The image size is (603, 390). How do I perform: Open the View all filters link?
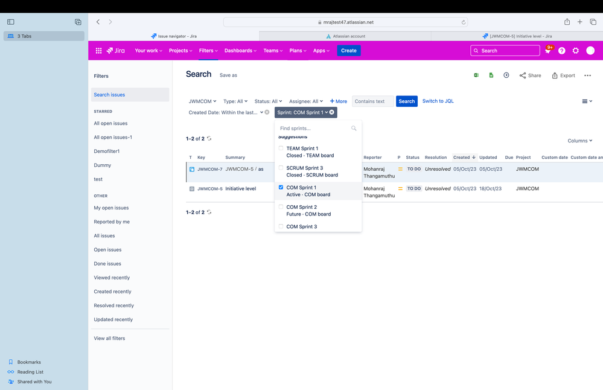click(109, 338)
